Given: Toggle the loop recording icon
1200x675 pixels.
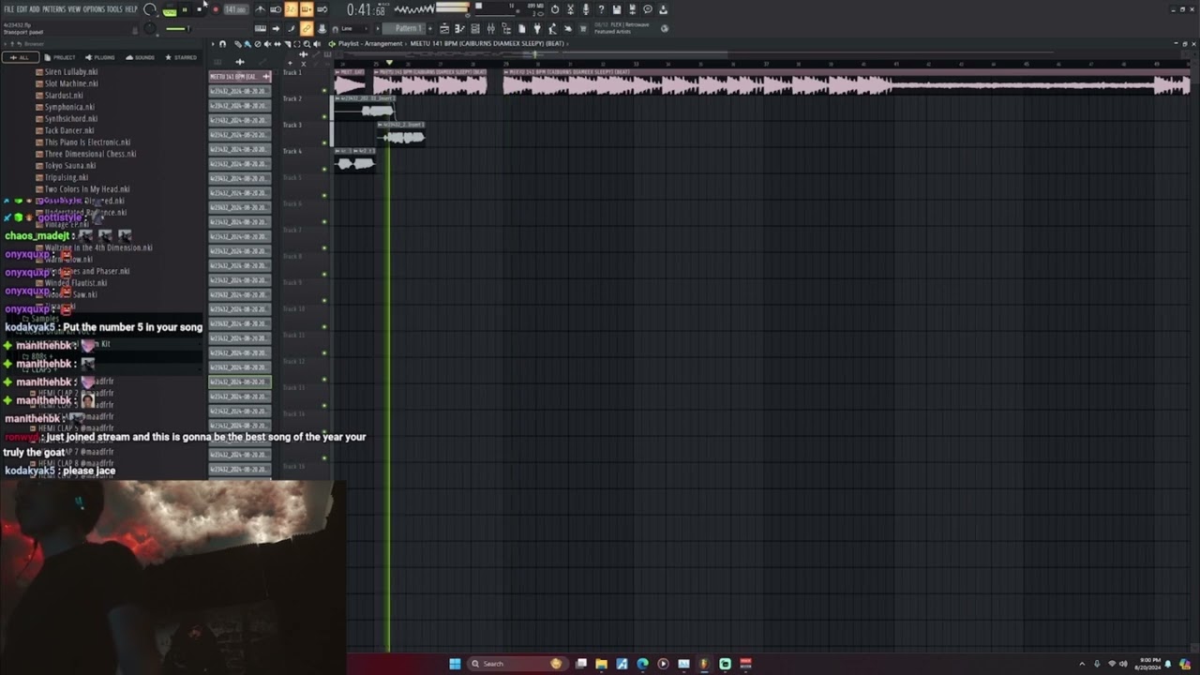Looking at the screenshot, I should [322, 9].
